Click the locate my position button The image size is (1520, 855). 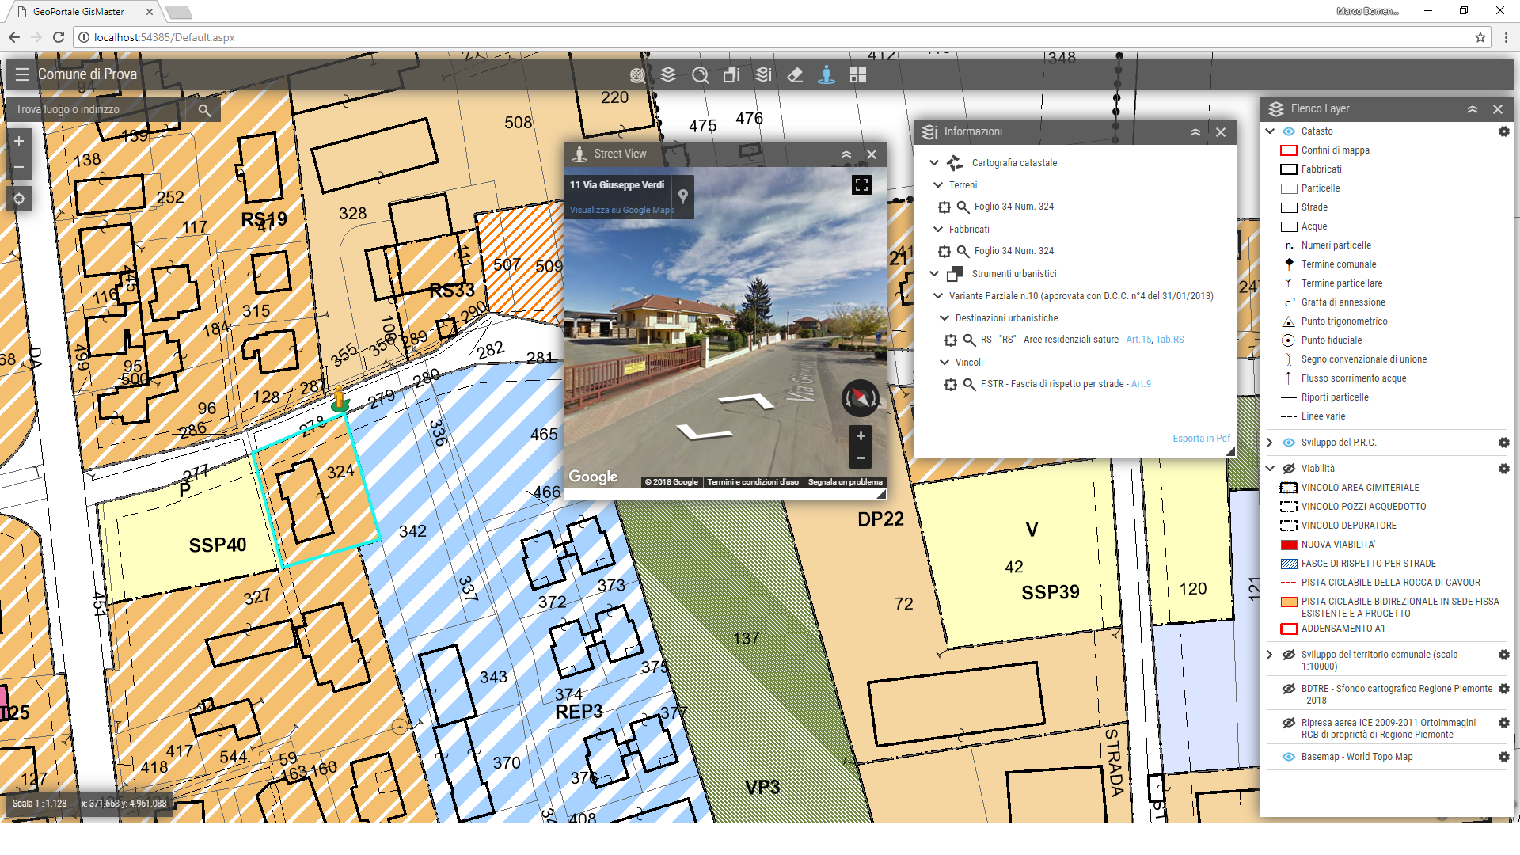(x=19, y=199)
